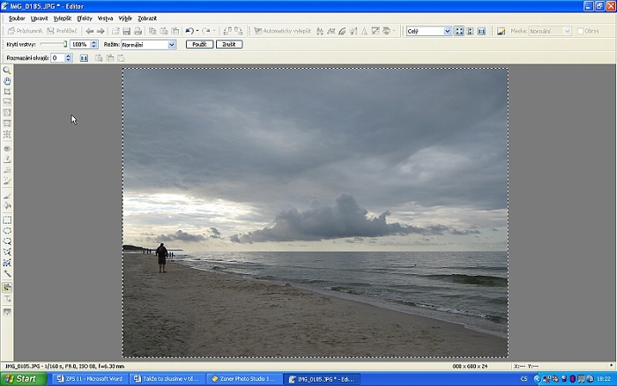Click the Rozmazání okrajů value field
617x386 pixels.
[x=58, y=57]
